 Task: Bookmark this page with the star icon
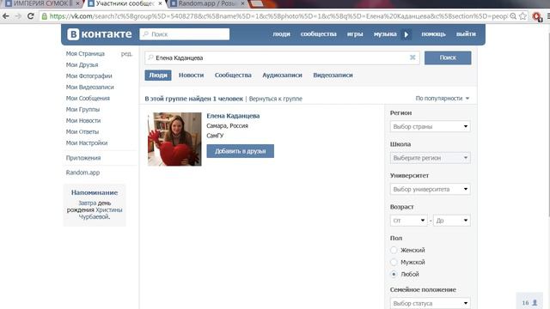(x=522, y=16)
